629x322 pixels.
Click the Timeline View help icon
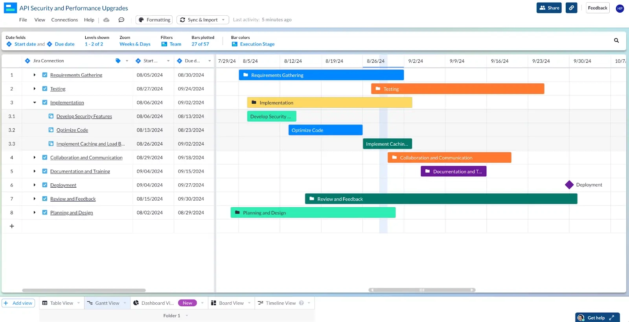(x=302, y=303)
